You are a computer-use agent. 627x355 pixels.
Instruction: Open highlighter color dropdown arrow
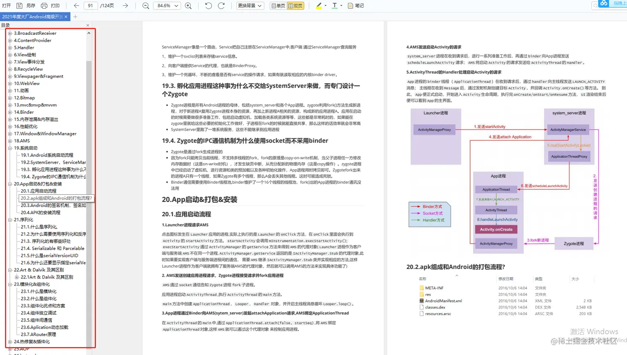click(326, 6)
